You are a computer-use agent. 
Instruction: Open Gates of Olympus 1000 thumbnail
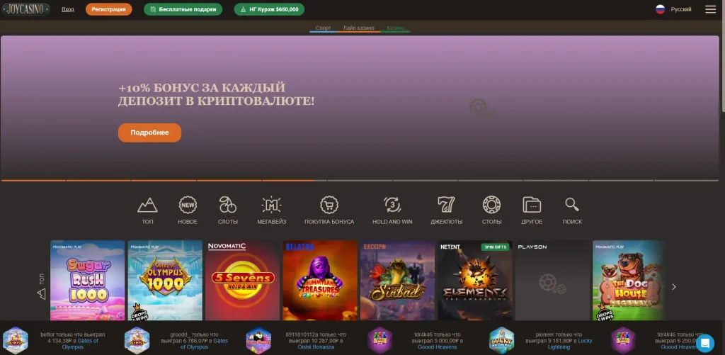[x=165, y=281]
